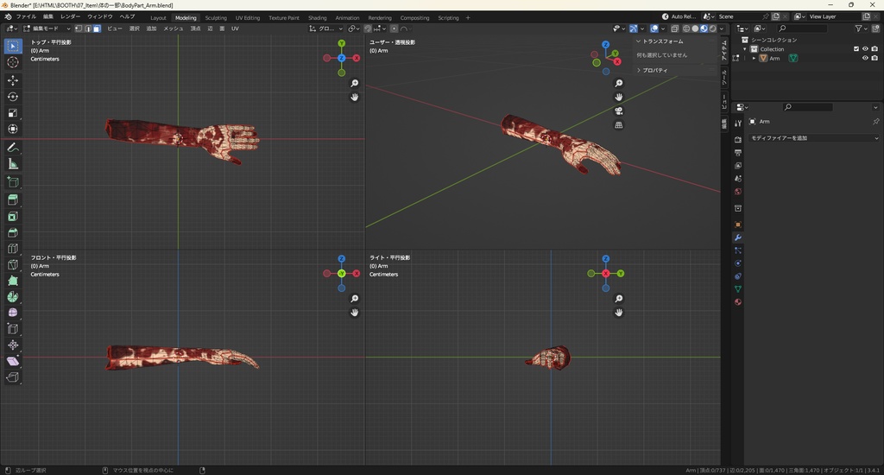Open the Modifier properties wrench tab
Viewport: 884px width, 475px height.
tap(738, 237)
